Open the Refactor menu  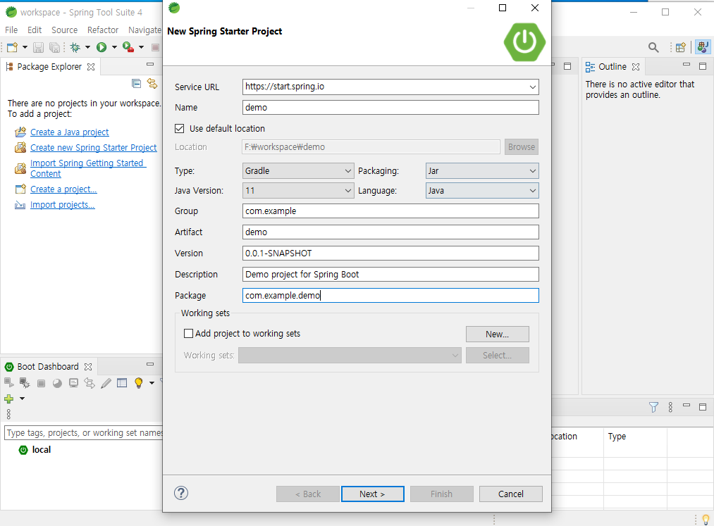(x=103, y=30)
